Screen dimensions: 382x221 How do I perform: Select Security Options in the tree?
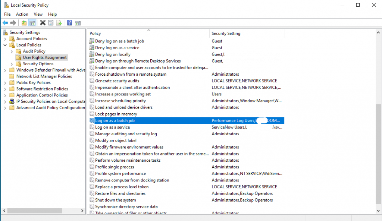(x=38, y=64)
